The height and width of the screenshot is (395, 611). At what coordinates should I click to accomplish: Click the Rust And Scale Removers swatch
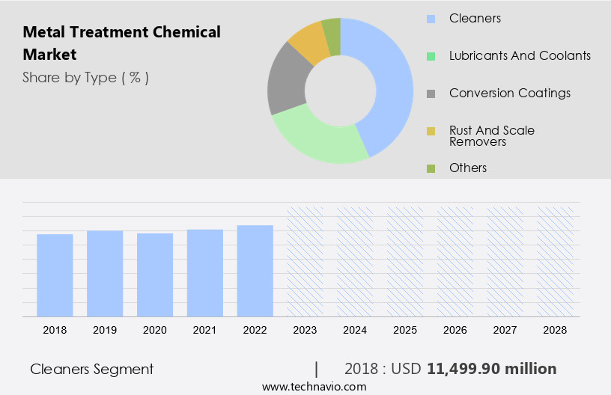click(x=431, y=131)
